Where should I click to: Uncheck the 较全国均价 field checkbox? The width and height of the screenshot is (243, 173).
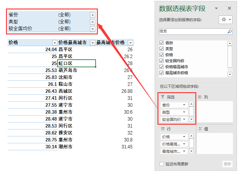click(x=162, y=61)
